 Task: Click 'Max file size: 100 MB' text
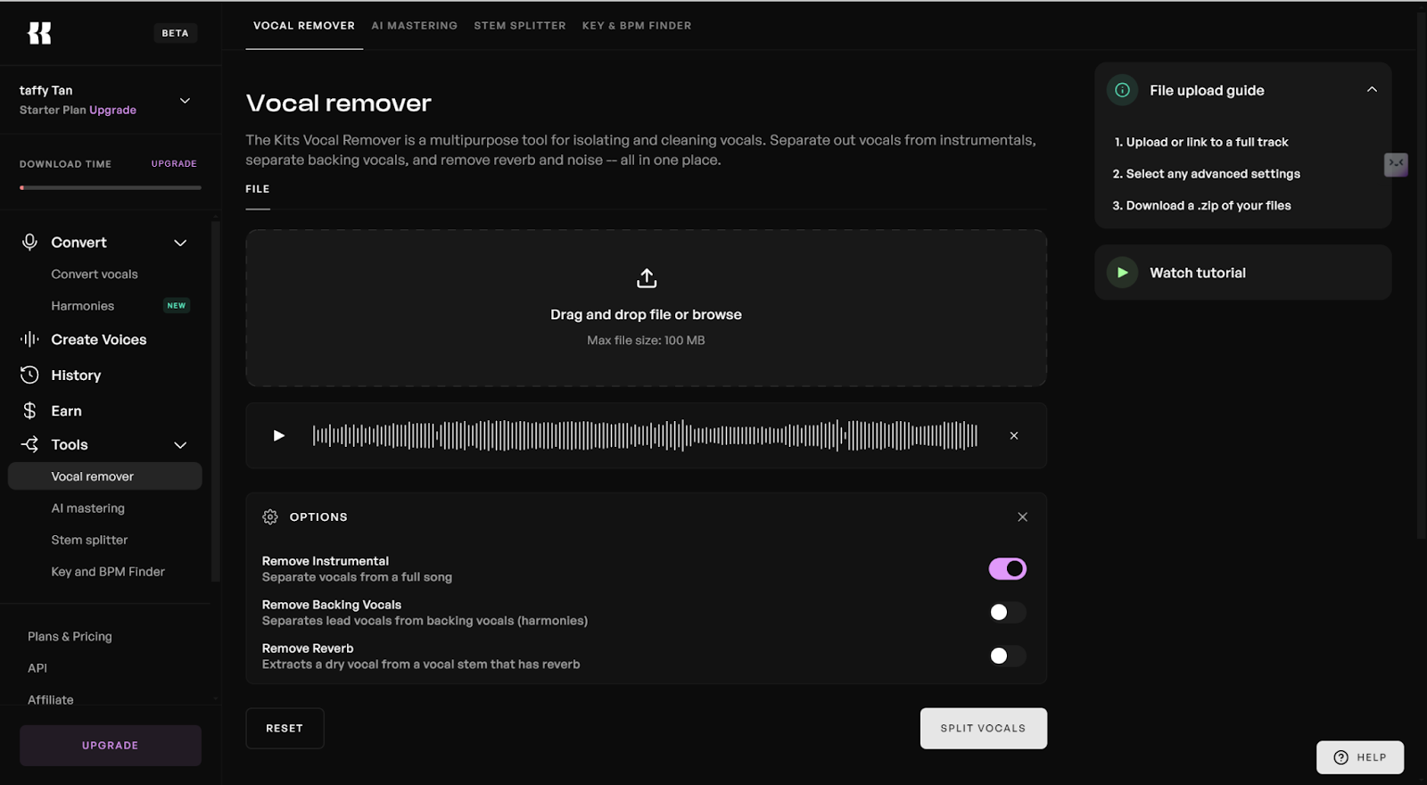click(646, 340)
